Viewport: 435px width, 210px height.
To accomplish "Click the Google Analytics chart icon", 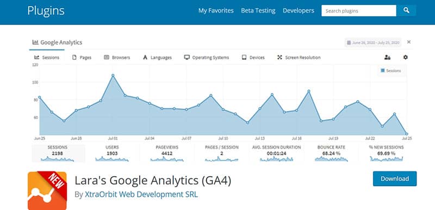I will 35,42.
